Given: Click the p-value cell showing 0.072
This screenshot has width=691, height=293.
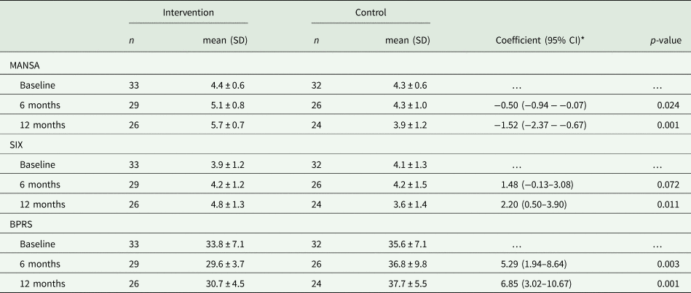Looking at the screenshot, I should pyautogui.click(x=668, y=184).
